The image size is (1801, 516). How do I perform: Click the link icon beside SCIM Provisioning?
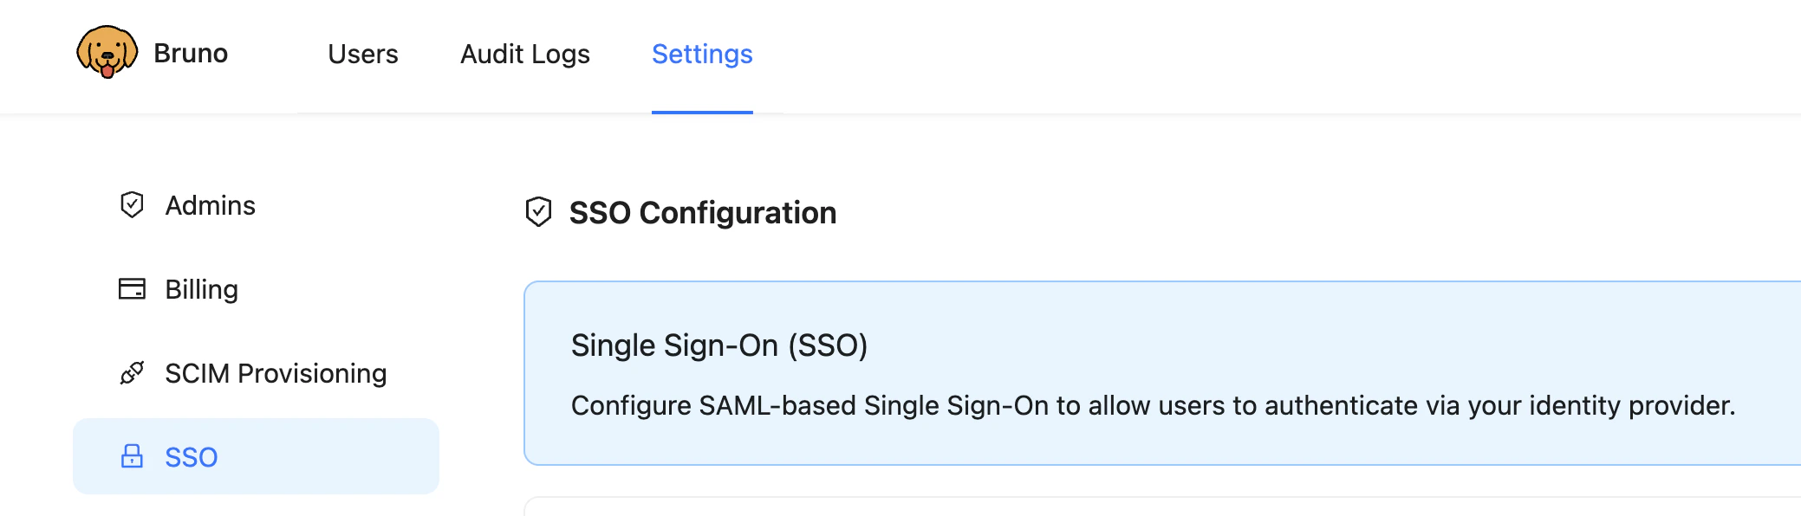coord(132,374)
